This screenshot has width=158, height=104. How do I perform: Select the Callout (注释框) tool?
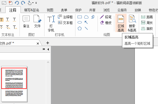(x=65, y=17)
